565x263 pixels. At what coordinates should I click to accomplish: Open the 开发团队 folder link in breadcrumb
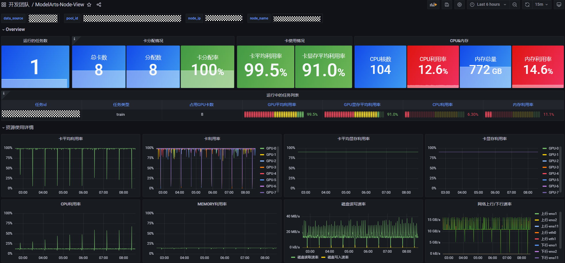(19, 5)
